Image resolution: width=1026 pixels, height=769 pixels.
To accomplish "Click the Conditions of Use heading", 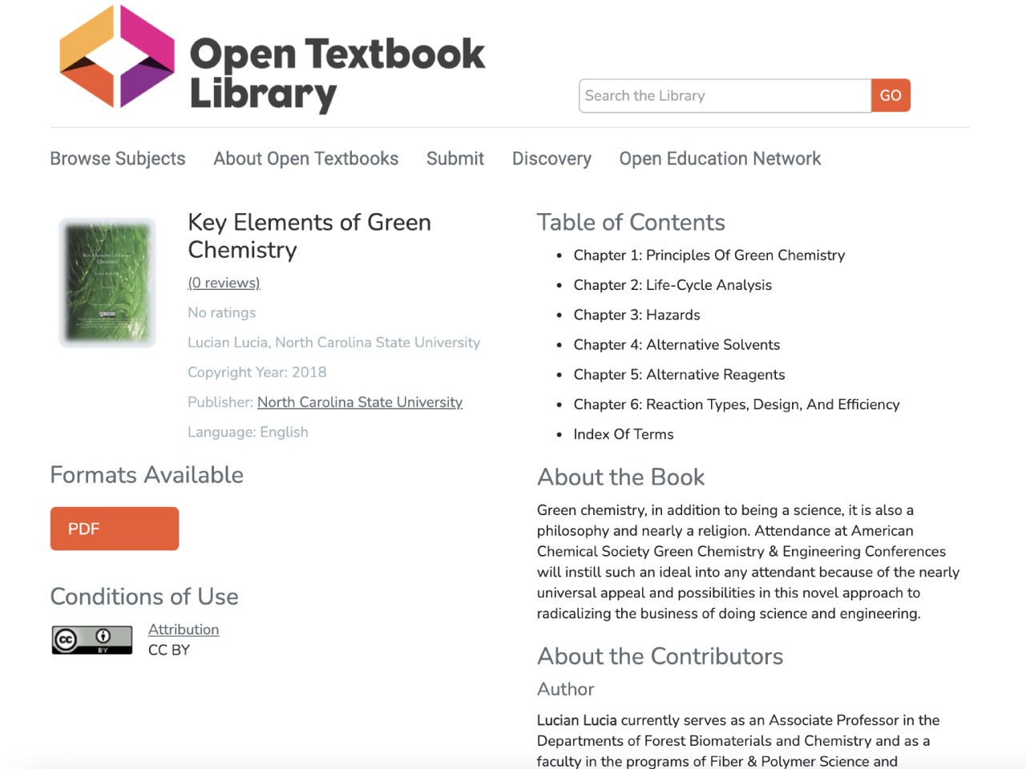I will [x=144, y=597].
